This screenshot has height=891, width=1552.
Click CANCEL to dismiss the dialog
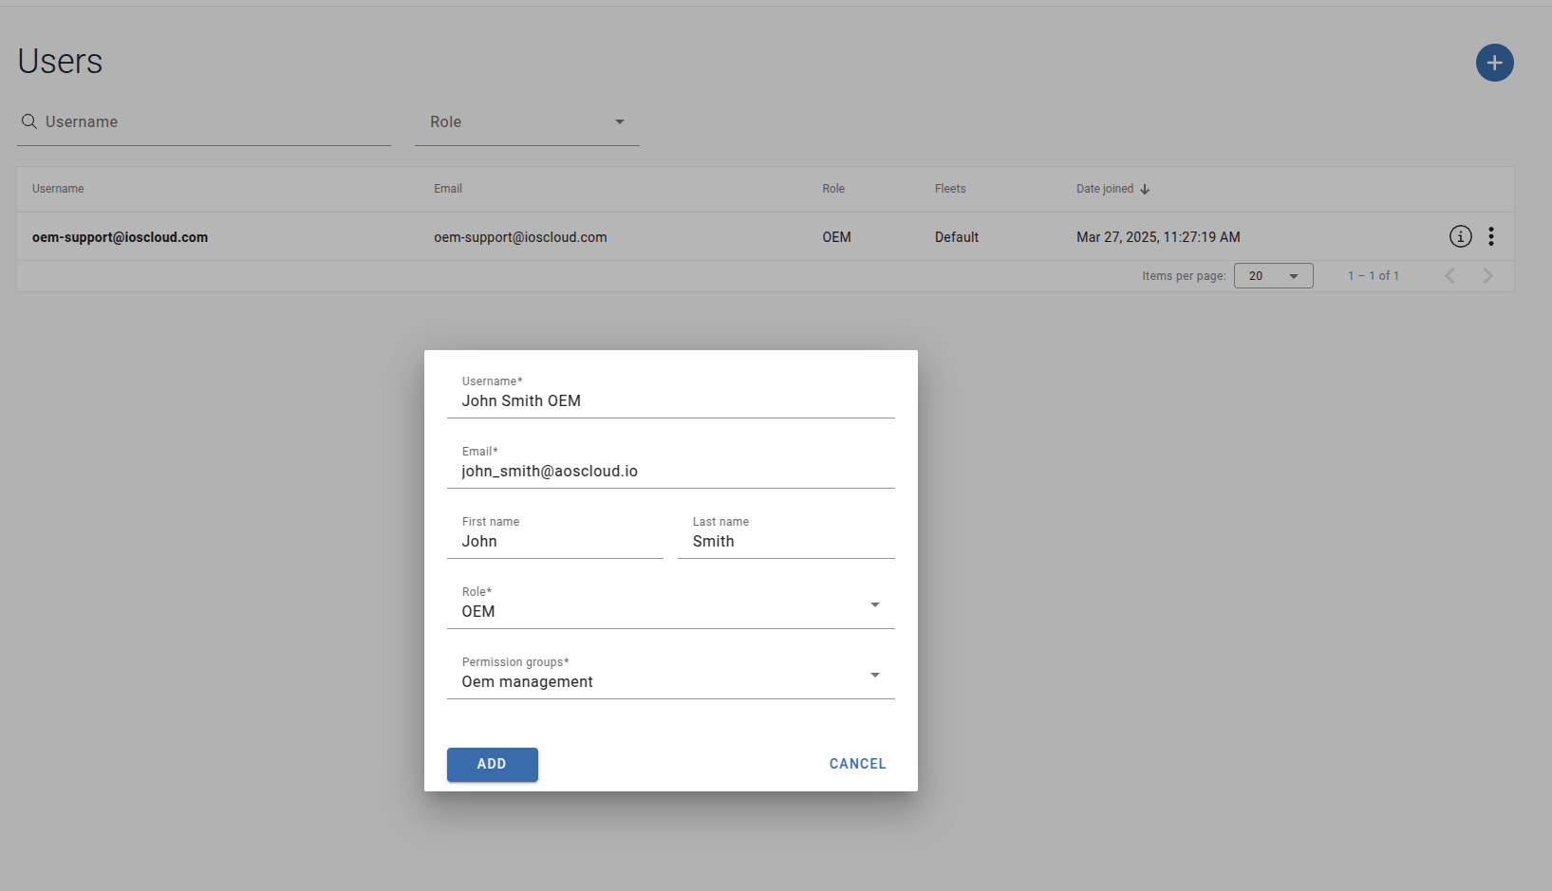coord(856,763)
